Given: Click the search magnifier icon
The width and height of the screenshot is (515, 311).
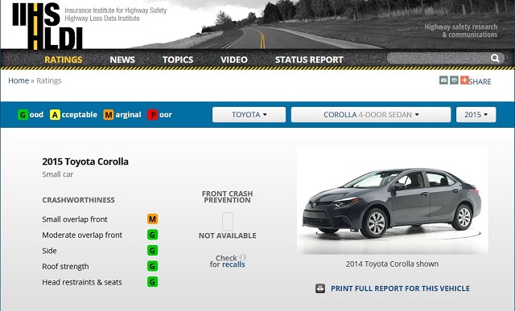Looking at the screenshot, I should point(495,59).
